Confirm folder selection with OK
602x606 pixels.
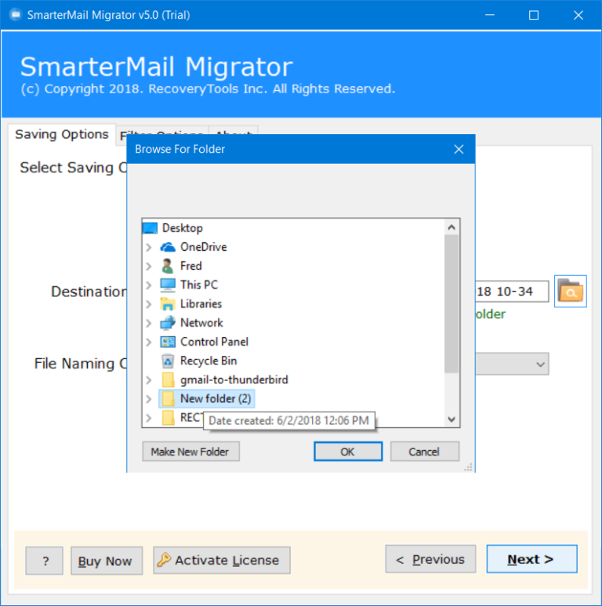[348, 452]
